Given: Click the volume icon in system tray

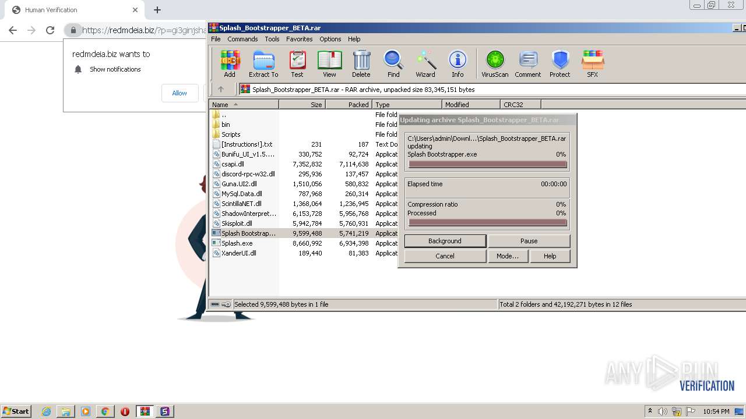Looking at the screenshot, I should point(663,411).
